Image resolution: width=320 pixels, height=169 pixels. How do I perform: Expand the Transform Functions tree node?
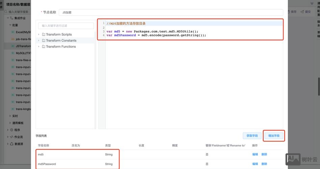click(39, 47)
